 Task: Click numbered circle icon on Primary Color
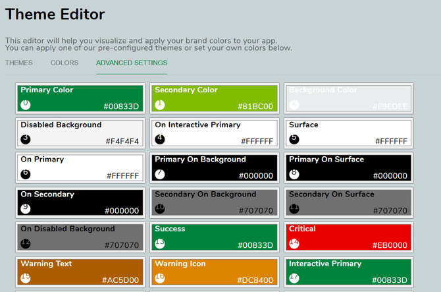coord(26,104)
